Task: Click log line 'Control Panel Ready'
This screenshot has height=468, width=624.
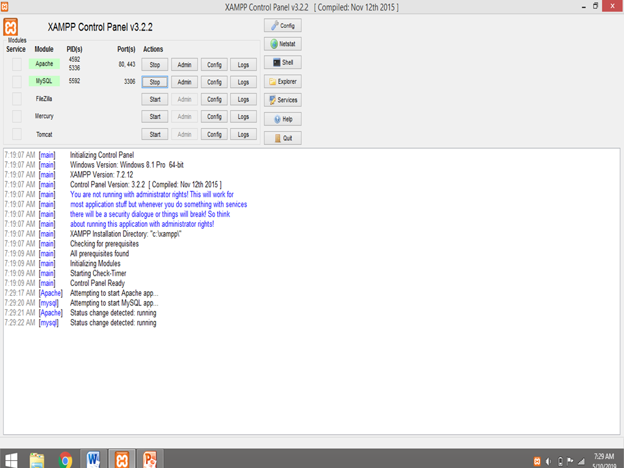Action: pos(97,283)
